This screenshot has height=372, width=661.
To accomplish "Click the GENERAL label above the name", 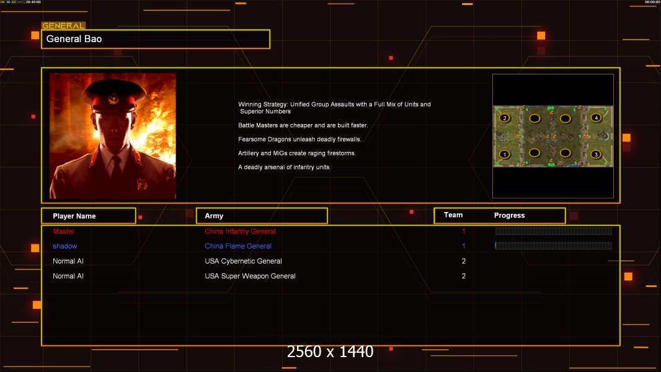I will [x=63, y=25].
